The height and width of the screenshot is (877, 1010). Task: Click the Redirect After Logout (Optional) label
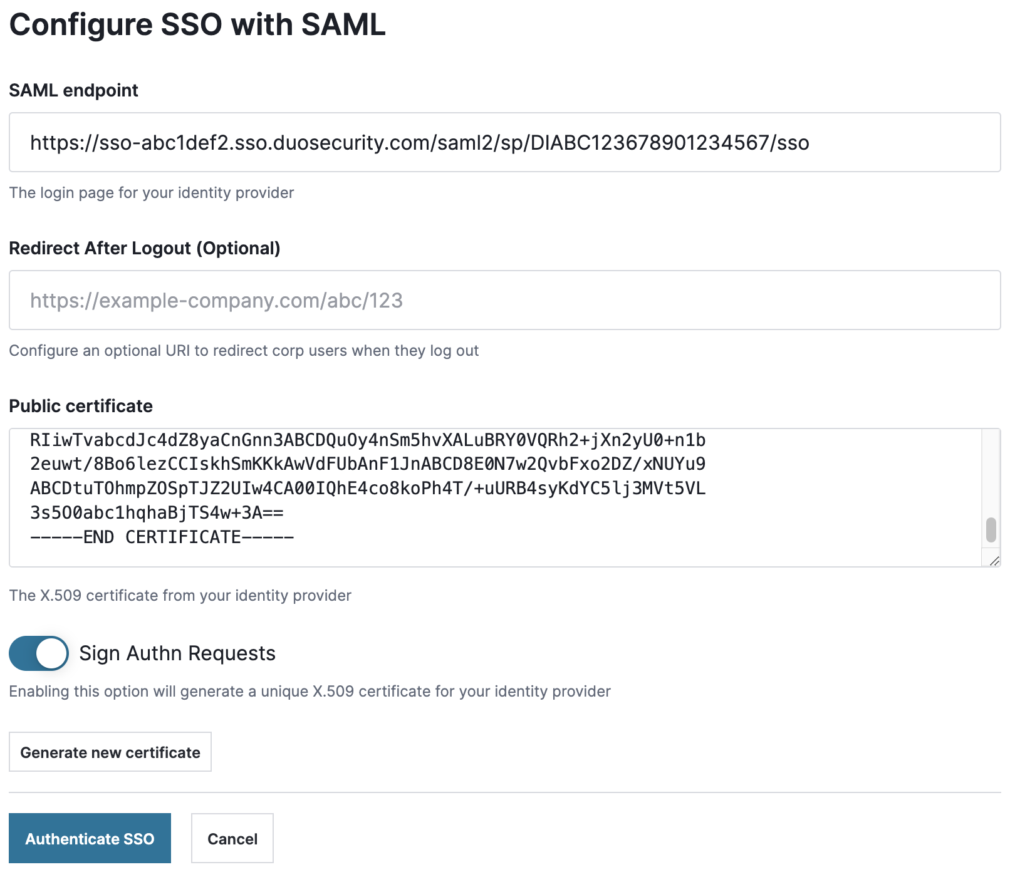pyautogui.click(x=145, y=248)
